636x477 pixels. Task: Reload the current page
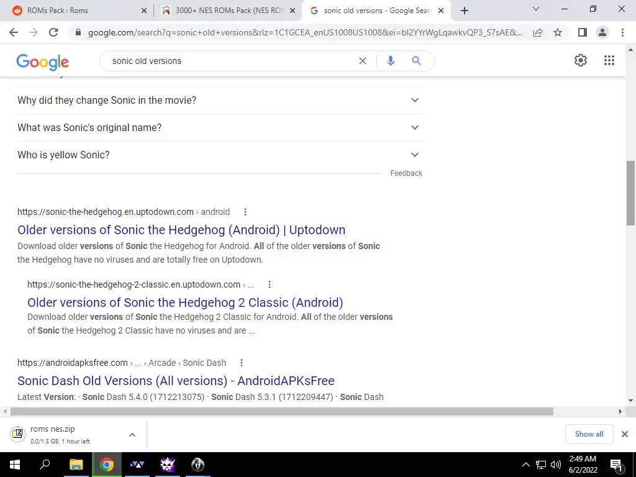click(53, 32)
